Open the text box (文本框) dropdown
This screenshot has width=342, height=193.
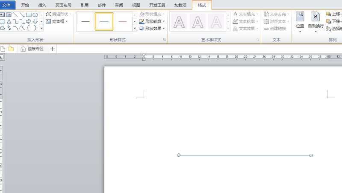point(57,21)
